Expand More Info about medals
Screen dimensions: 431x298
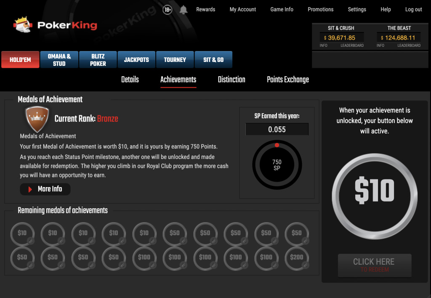(45, 189)
